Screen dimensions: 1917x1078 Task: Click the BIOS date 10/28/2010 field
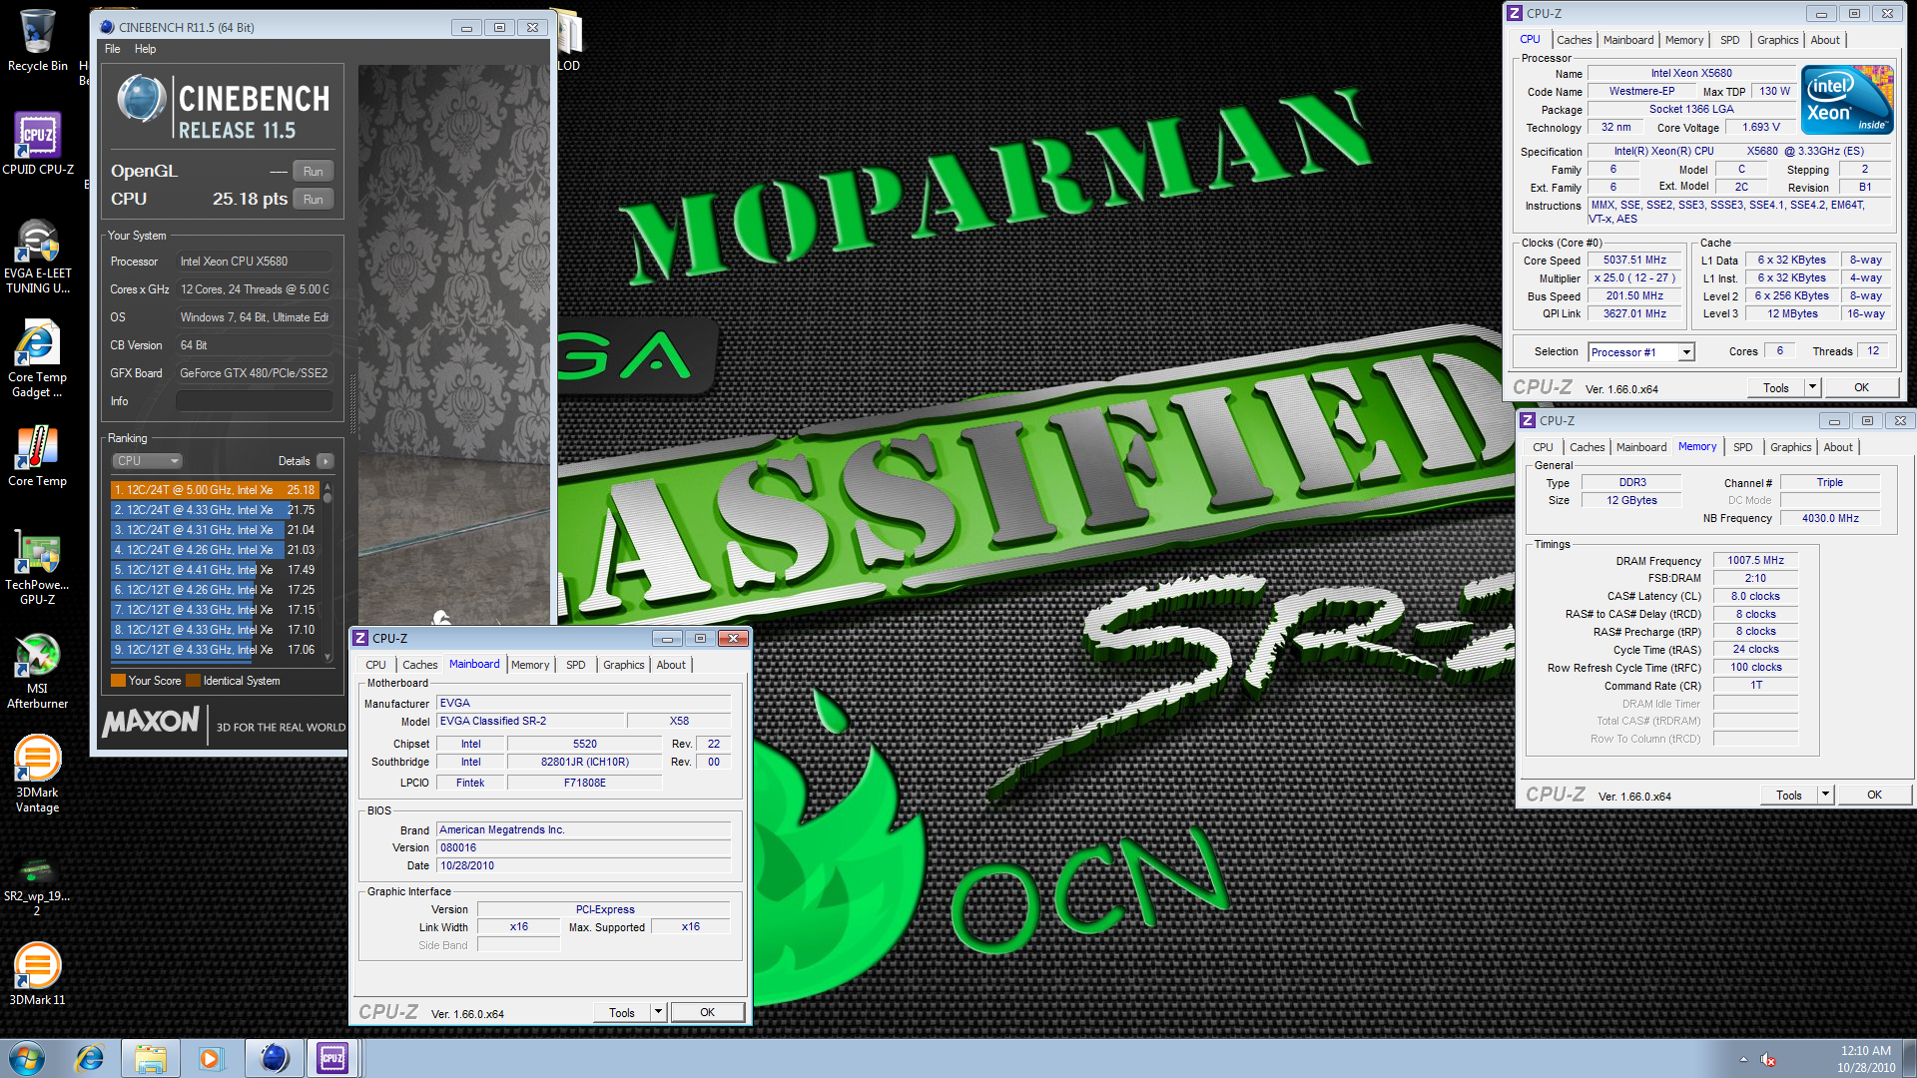coord(584,865)
